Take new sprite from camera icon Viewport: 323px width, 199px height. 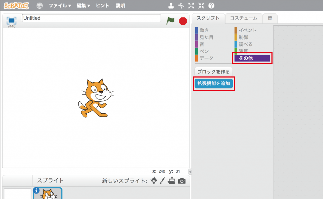click(182, 181)
